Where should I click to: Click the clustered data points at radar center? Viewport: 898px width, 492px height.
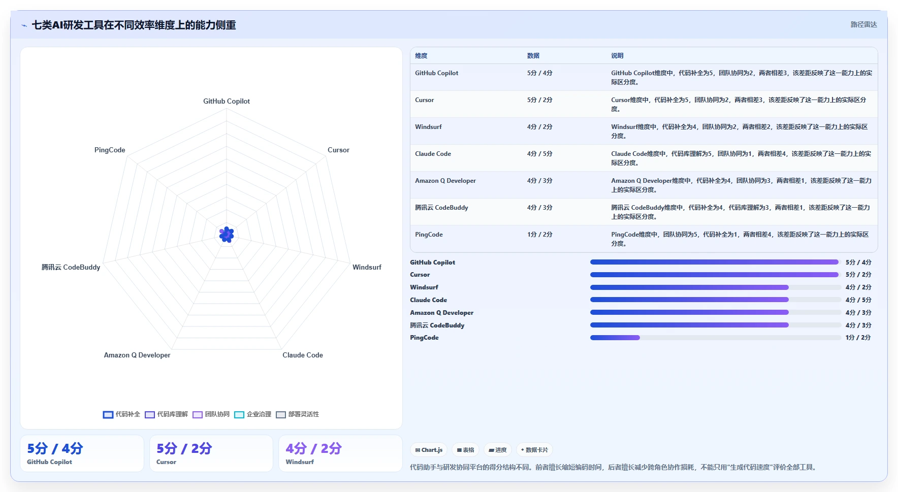227,235
